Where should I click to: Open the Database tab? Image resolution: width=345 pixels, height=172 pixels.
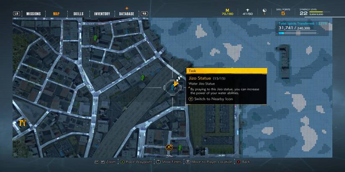pos(127,14)
